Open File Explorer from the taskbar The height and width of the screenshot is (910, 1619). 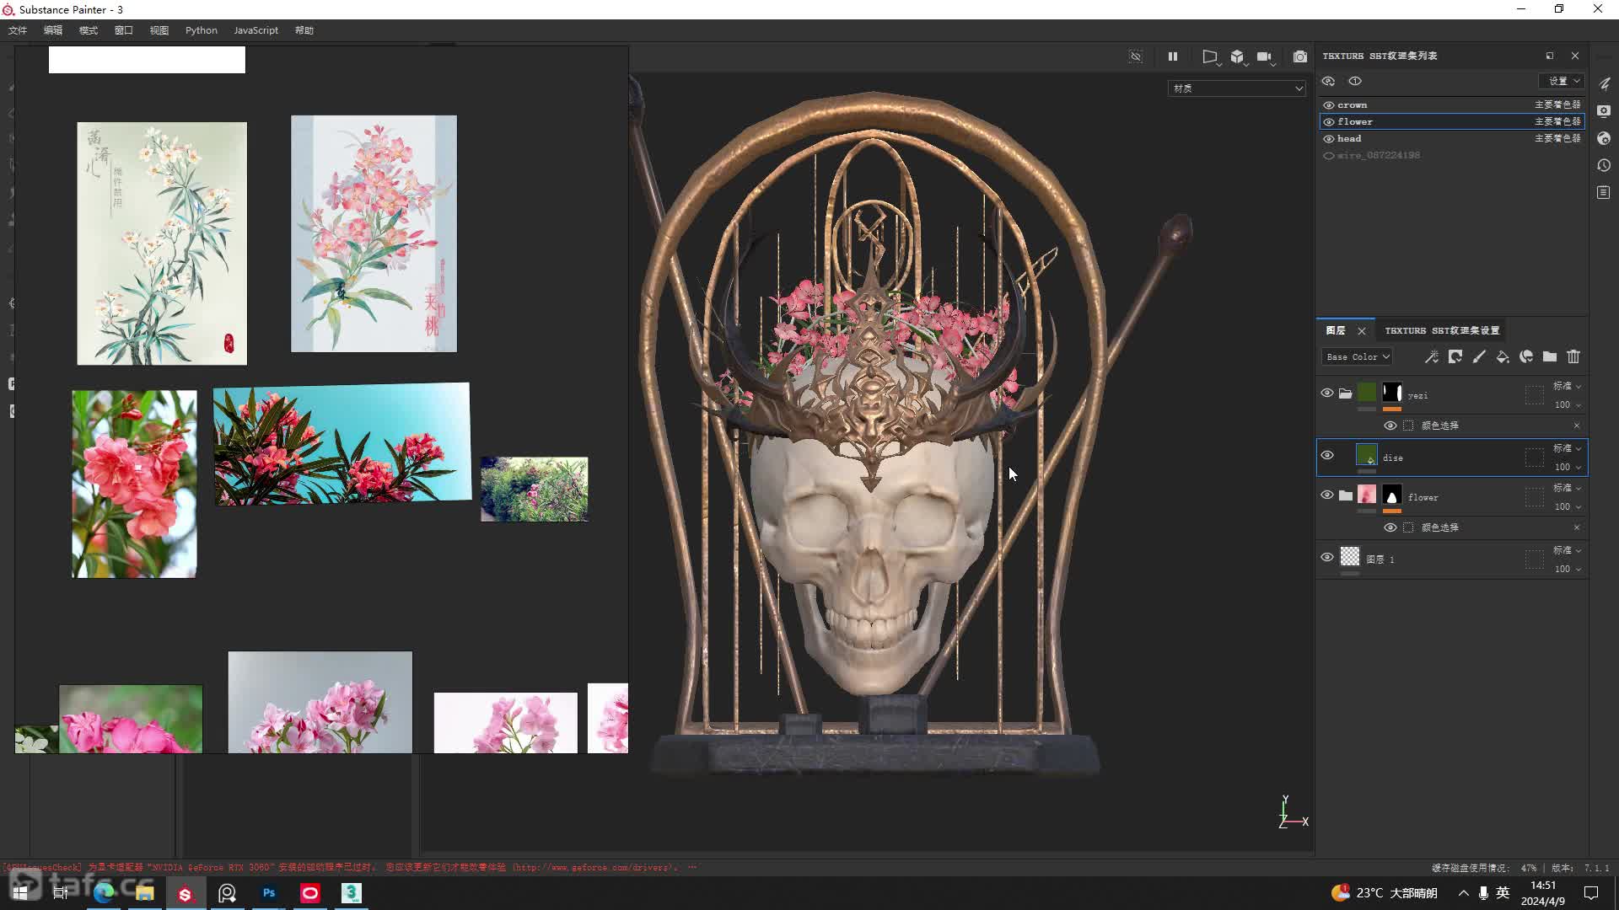coord(145,893)
